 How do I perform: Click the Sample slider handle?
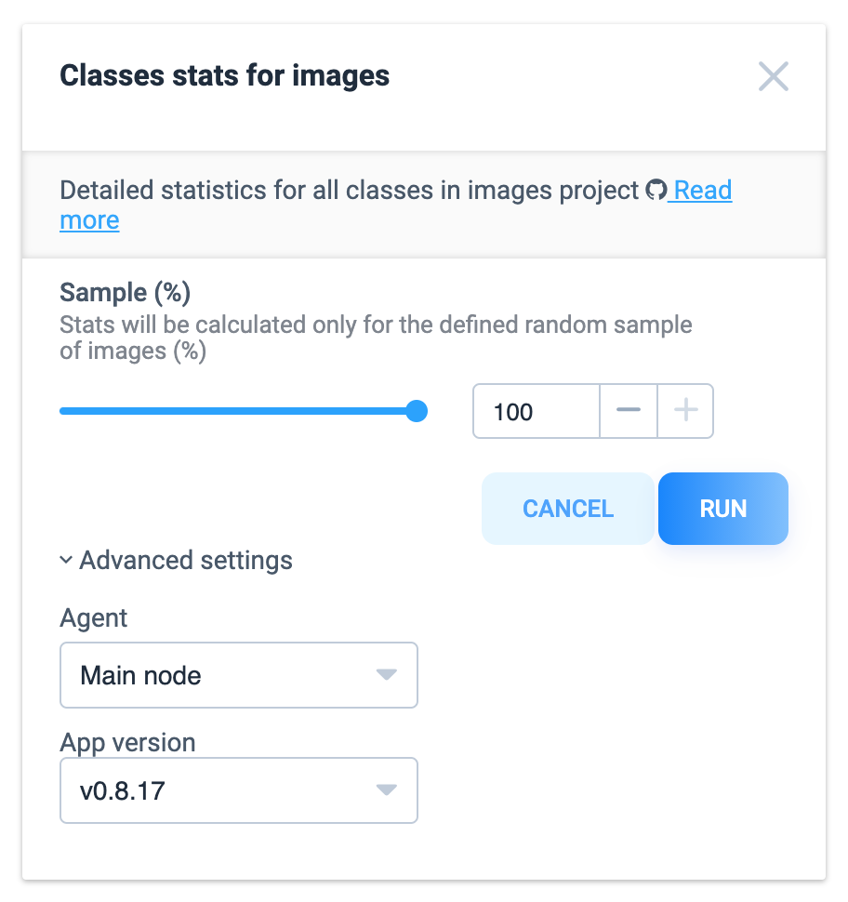pos(416,411)
